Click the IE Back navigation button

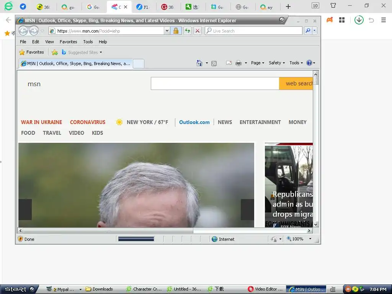coord(23,31)
